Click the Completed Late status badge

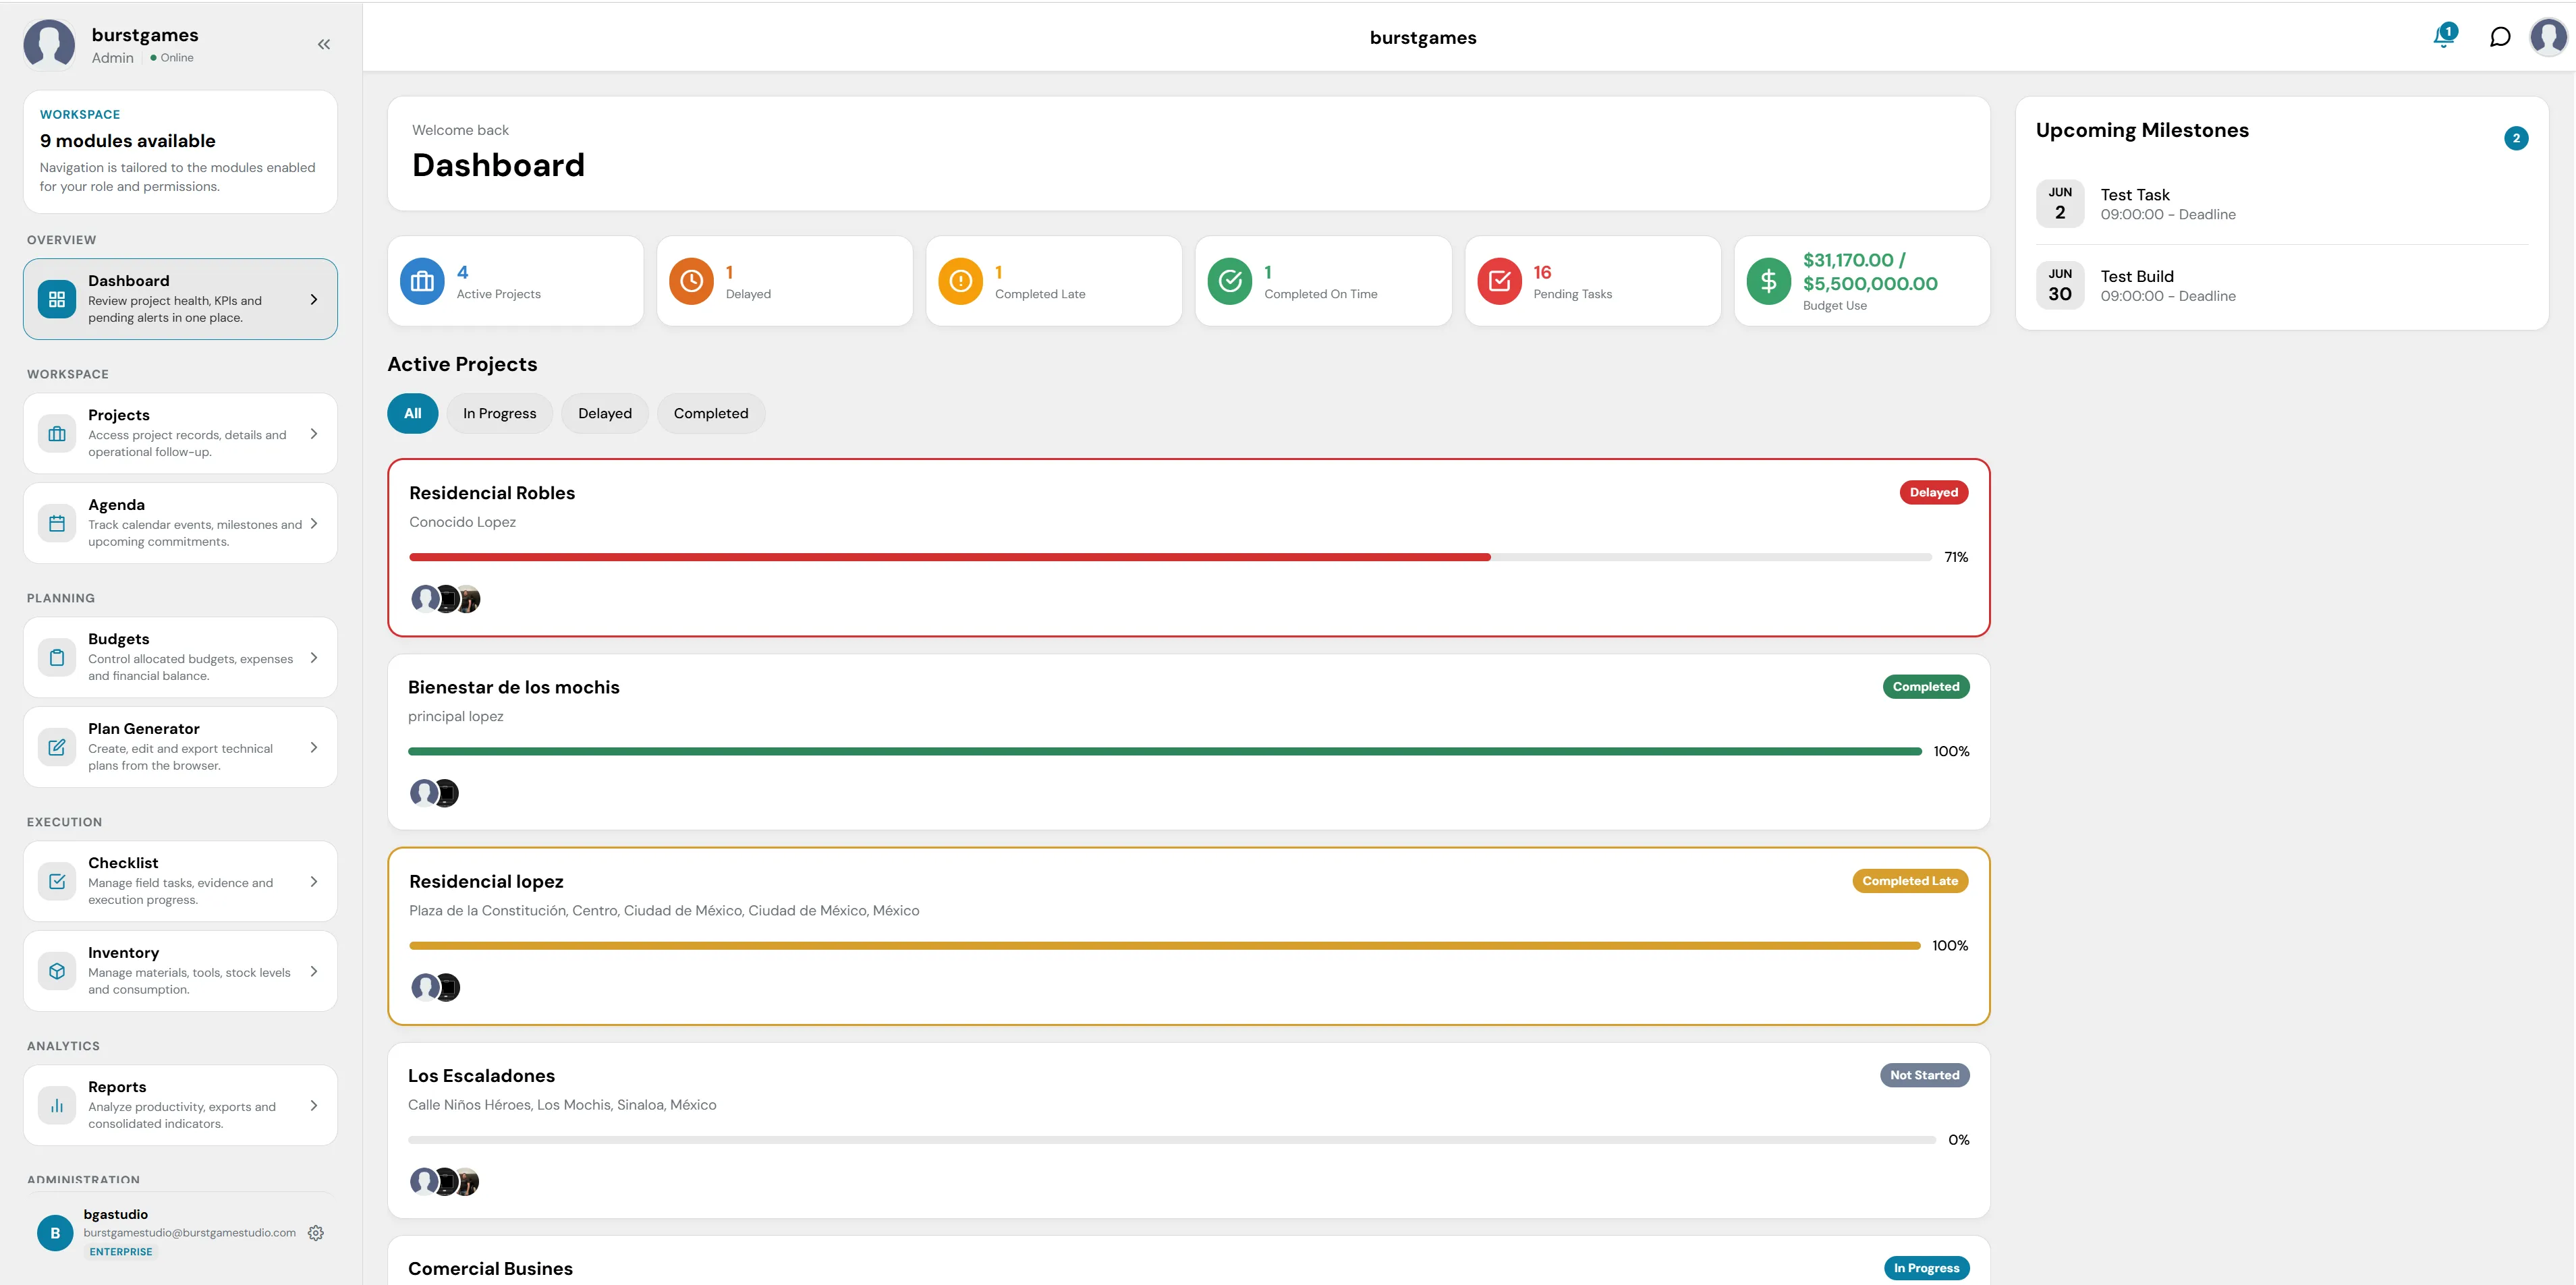(x=1910, y=881)
